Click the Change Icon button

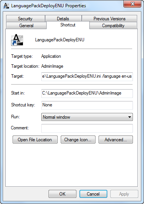point(78,140)
